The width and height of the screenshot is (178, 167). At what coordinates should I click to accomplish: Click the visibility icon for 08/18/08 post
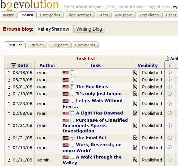[135, 73]
